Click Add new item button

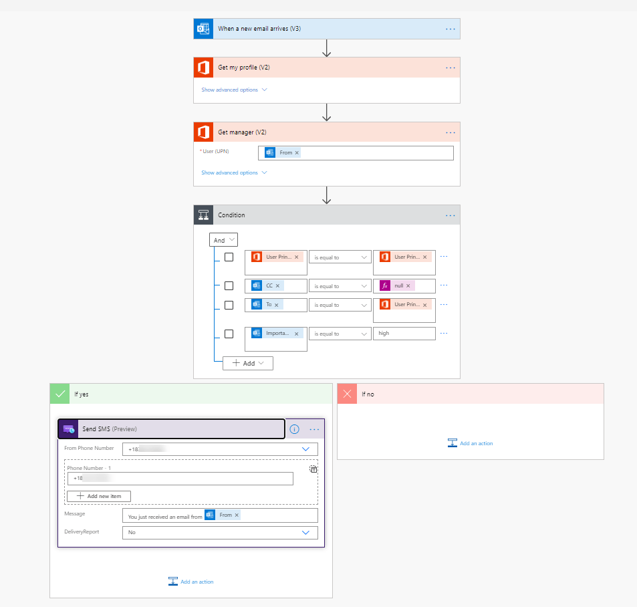[x=99, y=496]
